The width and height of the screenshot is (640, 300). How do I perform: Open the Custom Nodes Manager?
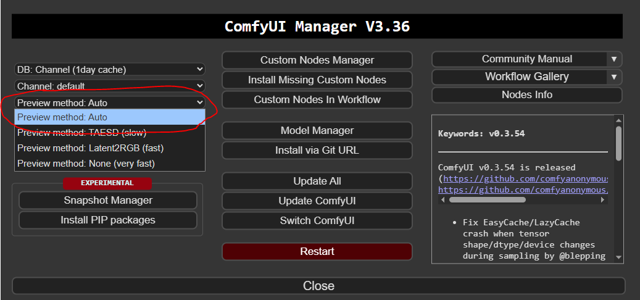pyautogui.click(x=317, y=60)
